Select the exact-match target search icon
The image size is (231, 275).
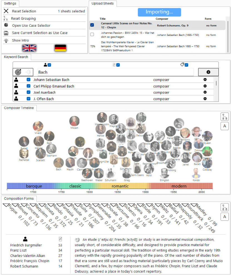[18, 72]
